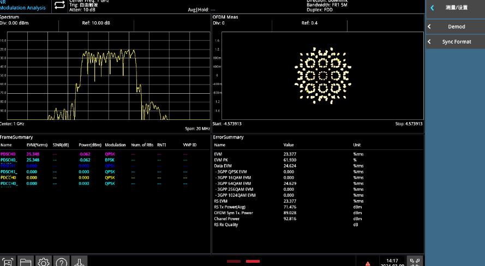The image size is (485, 266).
Task: Click the red warning triangle indicator
Action: coord(368,263)
